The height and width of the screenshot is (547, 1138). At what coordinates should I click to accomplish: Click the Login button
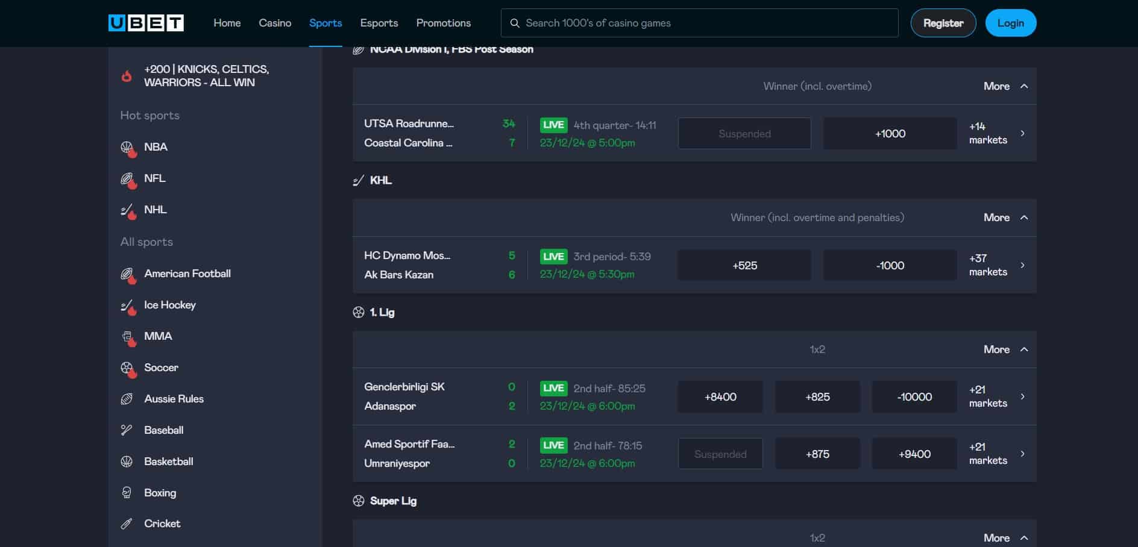tap(1011, 23)
